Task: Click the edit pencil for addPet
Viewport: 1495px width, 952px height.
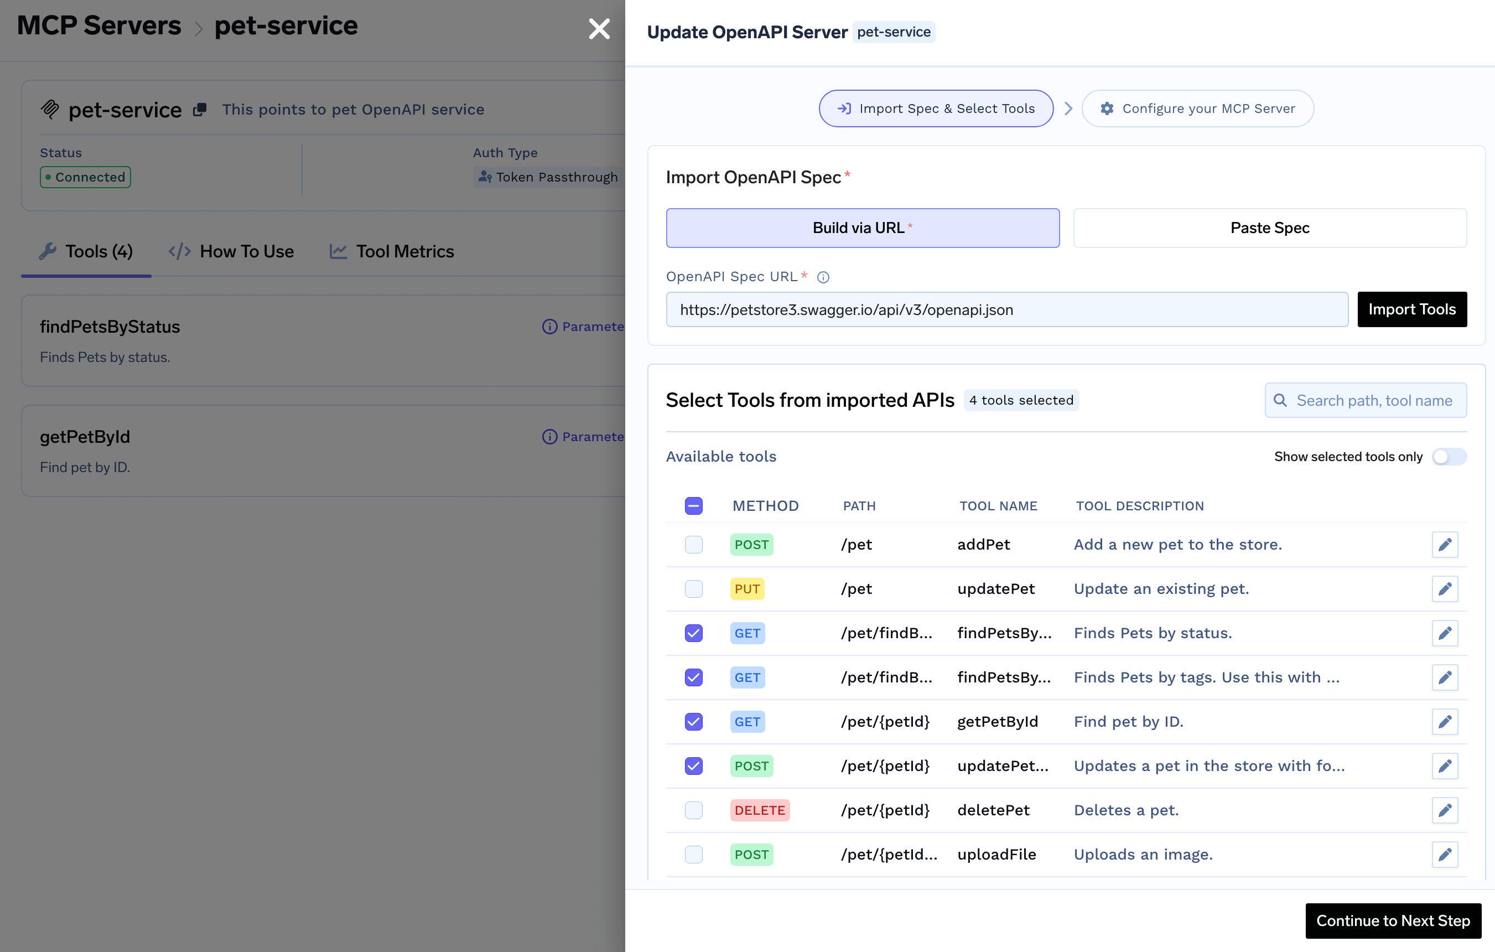Action: (x=1444, y=545)
